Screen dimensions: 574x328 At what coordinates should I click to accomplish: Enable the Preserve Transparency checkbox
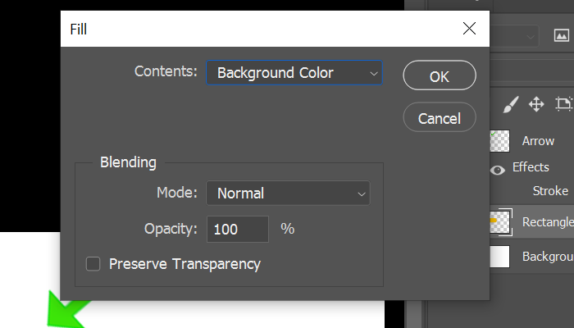coord(93,264)
